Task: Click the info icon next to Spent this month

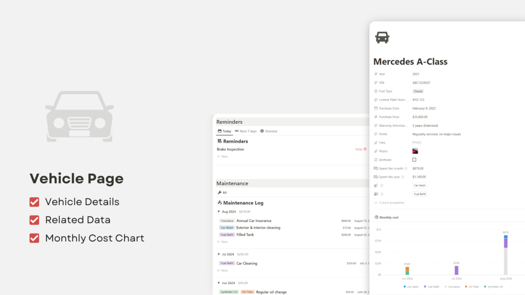Action: (x=406, y=169)
